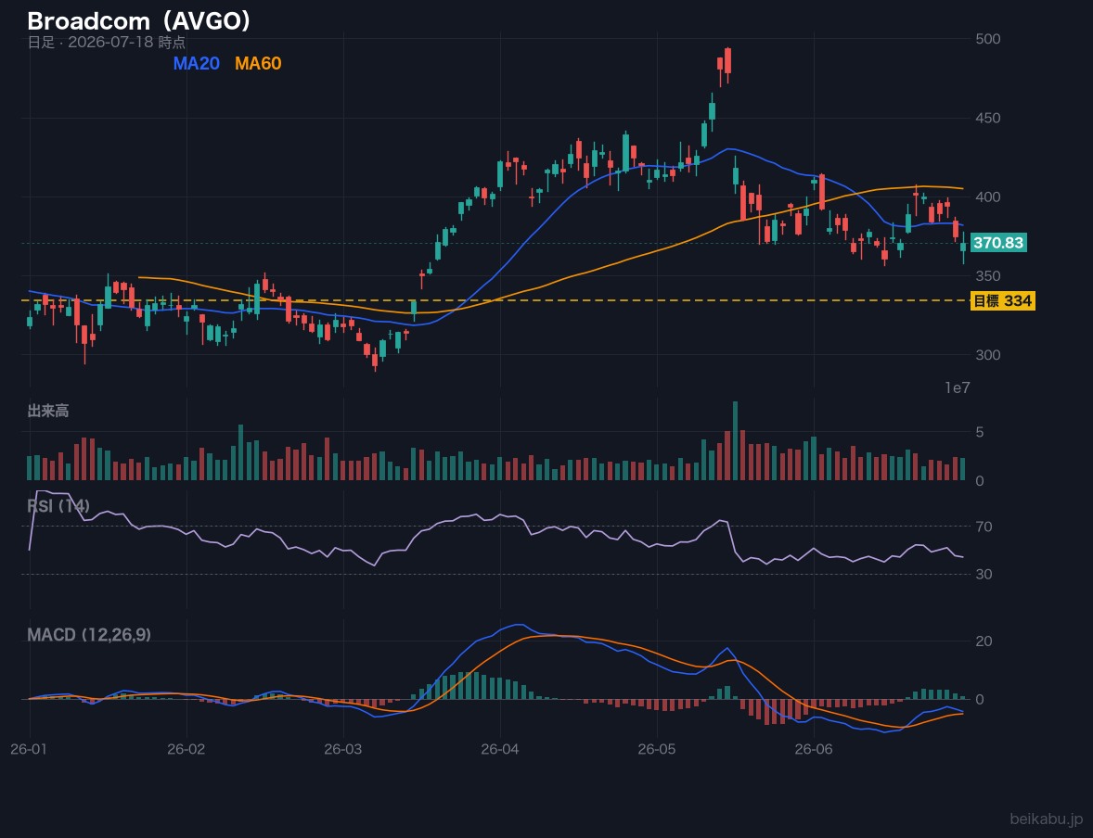Click the 日足 2026-07-18 時点 date subtitle
1093x838 pixels.
[107, 43]
